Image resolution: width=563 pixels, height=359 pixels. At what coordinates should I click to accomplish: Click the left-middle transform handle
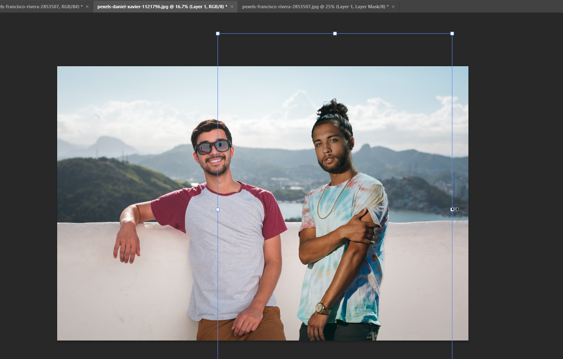point(218,209)
